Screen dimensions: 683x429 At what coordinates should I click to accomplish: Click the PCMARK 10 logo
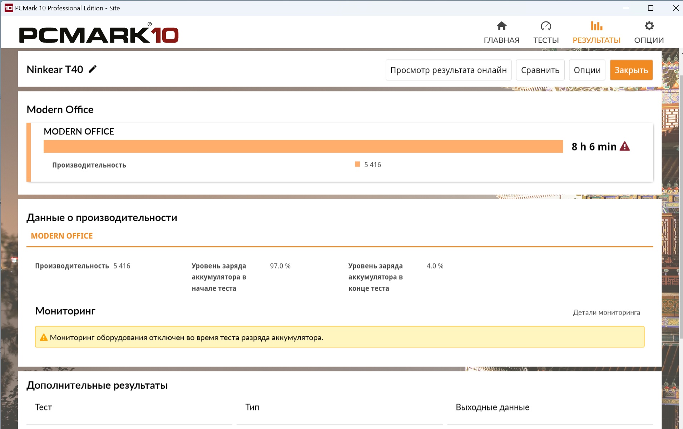coord(99,33)
